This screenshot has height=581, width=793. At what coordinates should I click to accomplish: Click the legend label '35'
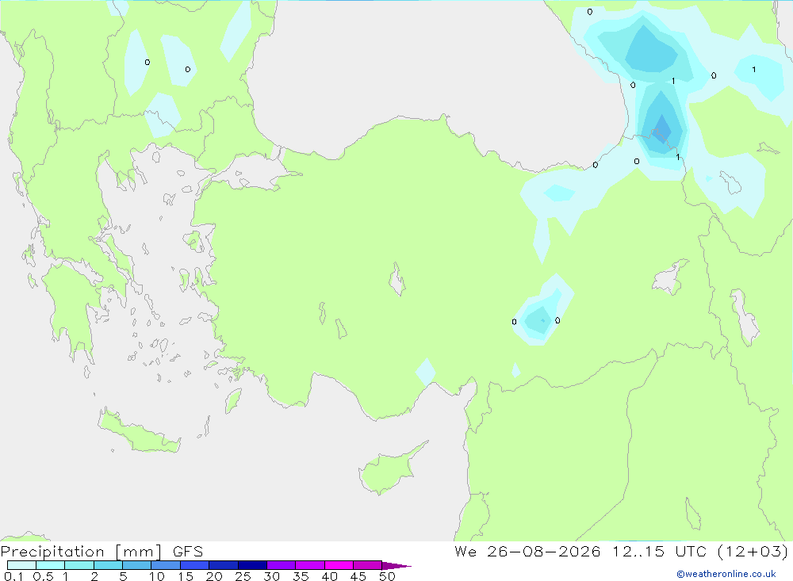pyautogui.click(x=301, y=576)
